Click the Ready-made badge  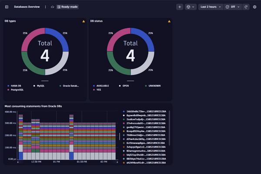point(67,7)
